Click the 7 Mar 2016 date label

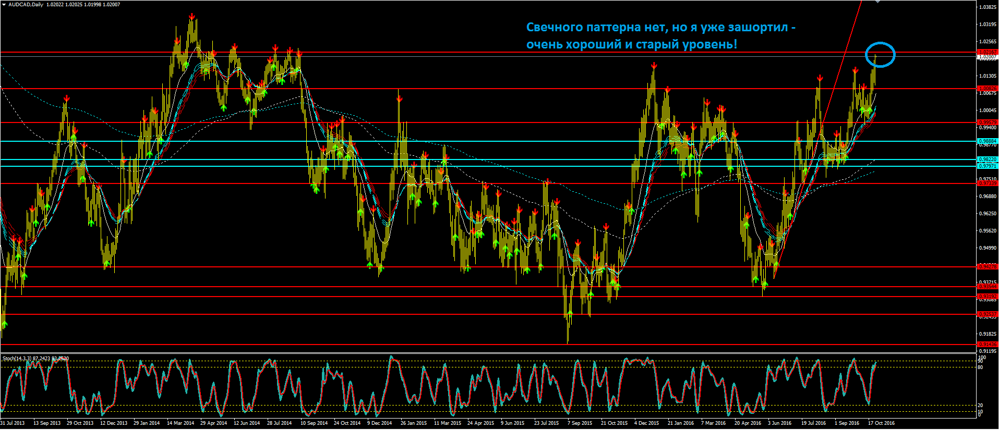click(x=713, y=423)
